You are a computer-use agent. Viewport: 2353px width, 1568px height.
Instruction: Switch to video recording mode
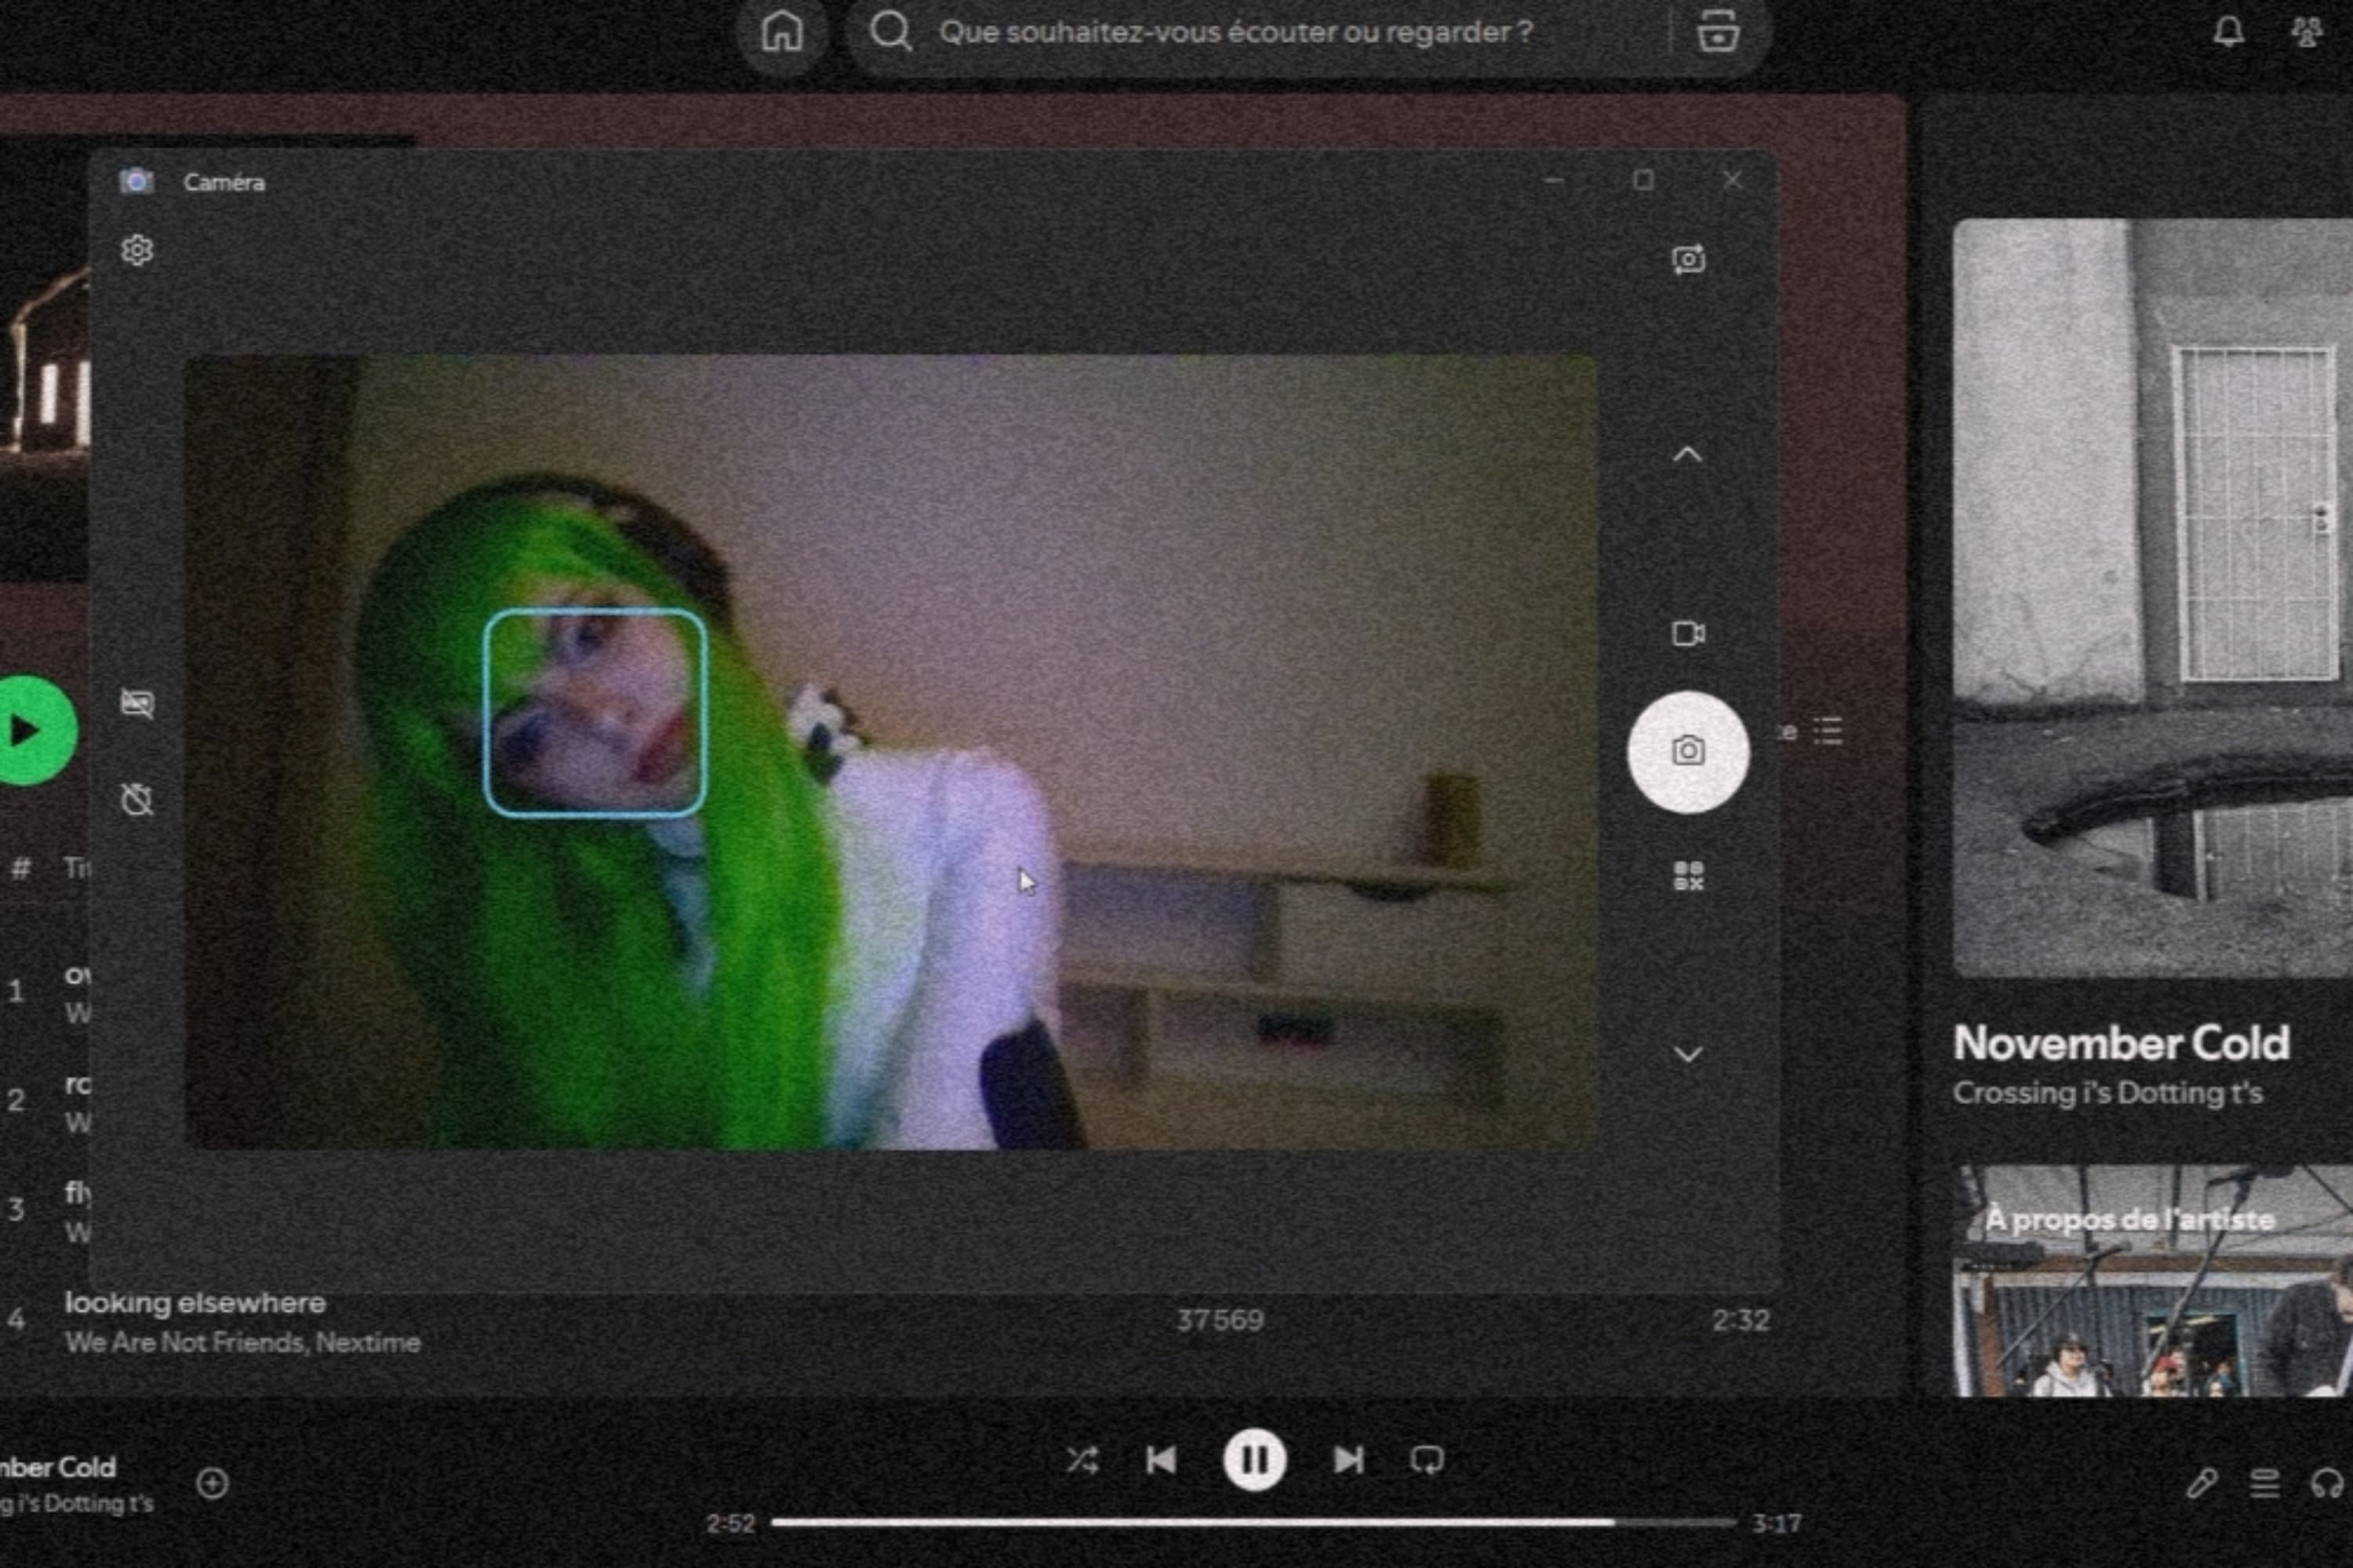pos(1688,634)
